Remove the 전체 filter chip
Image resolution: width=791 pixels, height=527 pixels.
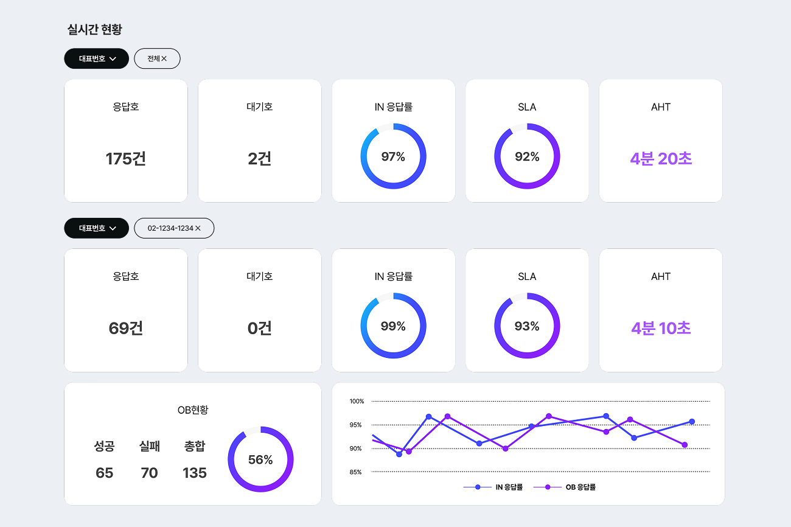pos(164,59)
